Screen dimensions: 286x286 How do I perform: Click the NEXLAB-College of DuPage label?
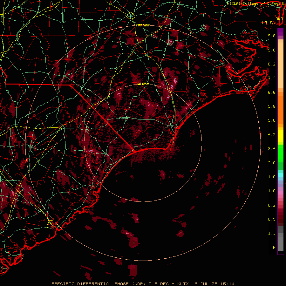click(x=254, y=3)
